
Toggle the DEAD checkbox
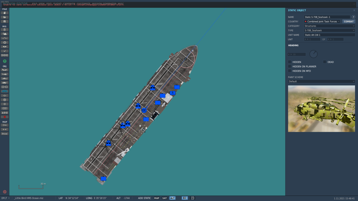324,62
